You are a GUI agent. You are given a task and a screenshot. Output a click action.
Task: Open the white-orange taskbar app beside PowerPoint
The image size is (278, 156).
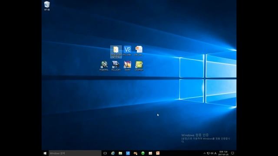point(150,153)
